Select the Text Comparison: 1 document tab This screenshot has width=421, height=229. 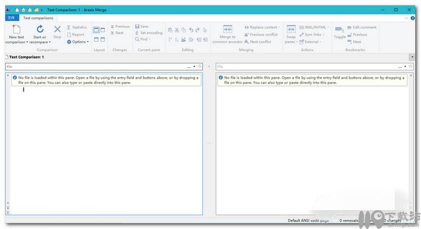(x=25, y=57)
